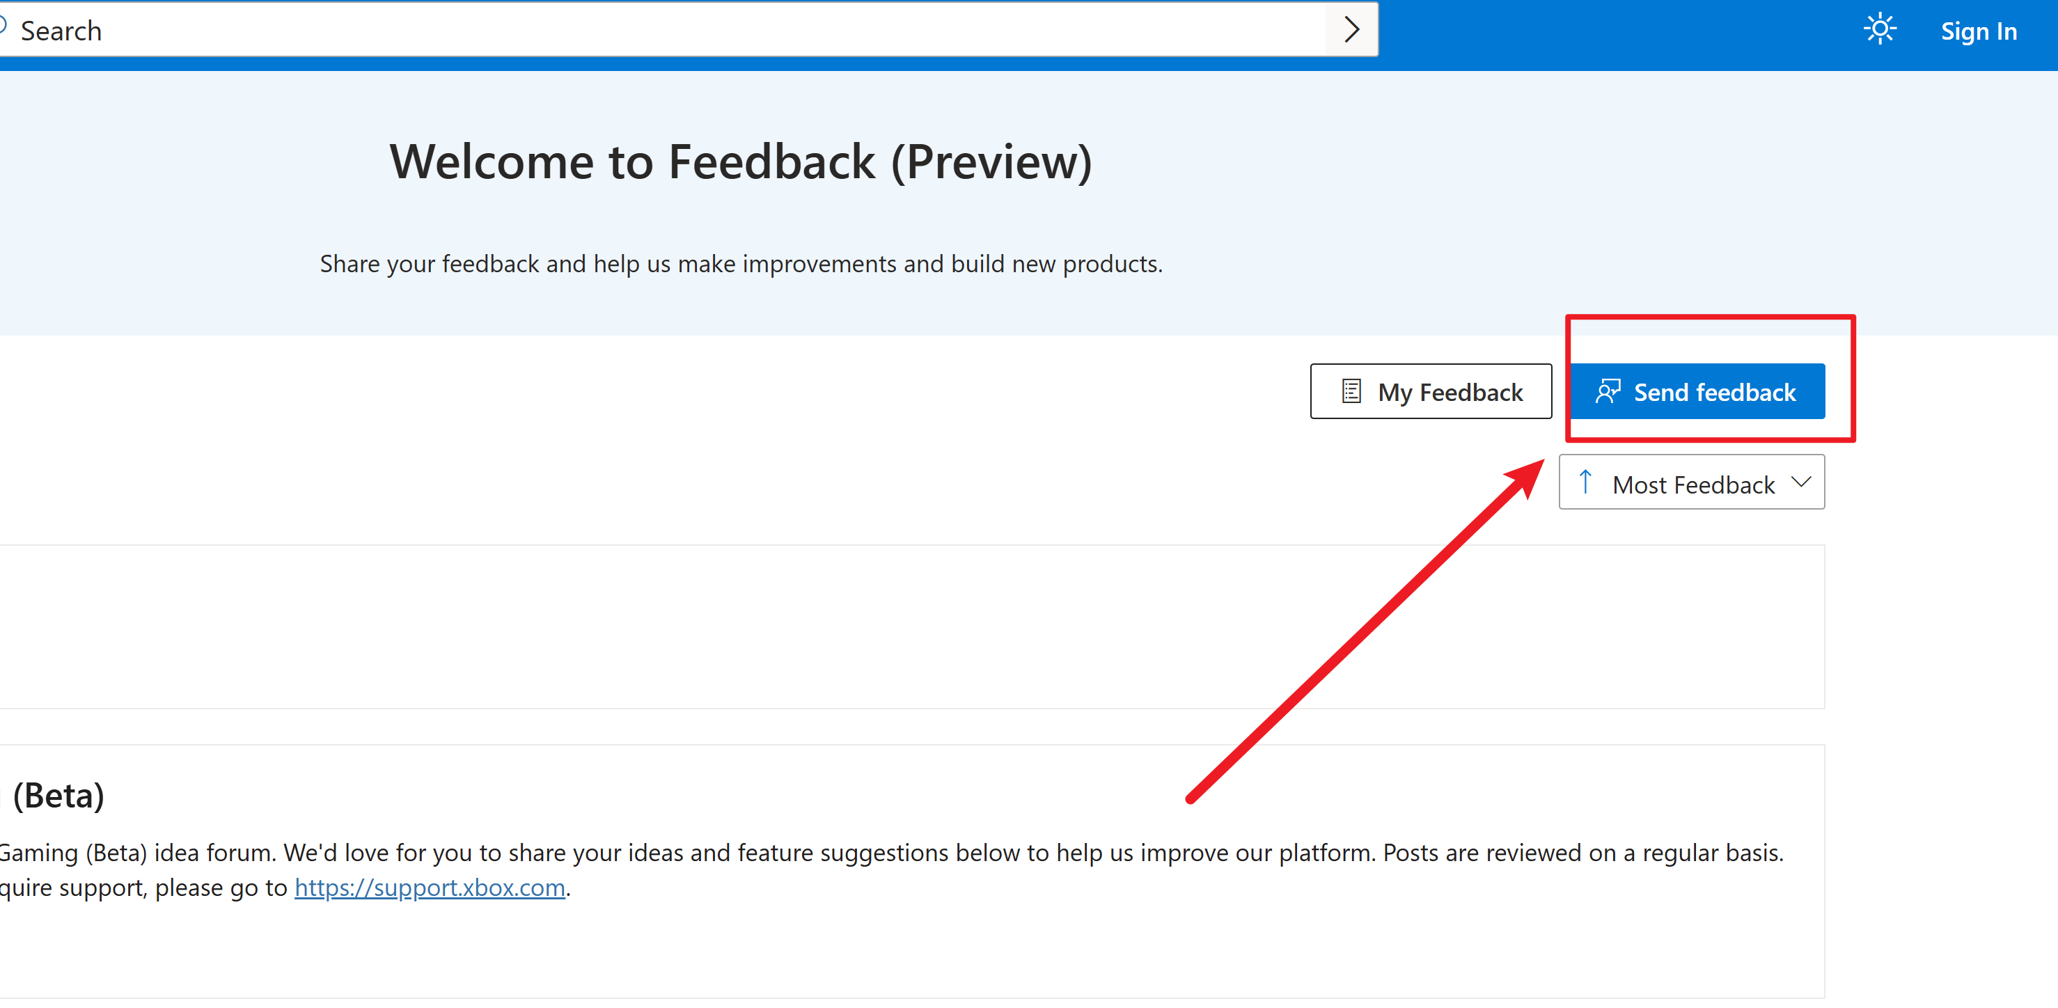The image size is (2058, 1008).
Task: Click the document icon in My Feedback
Action: (1351, 391)
